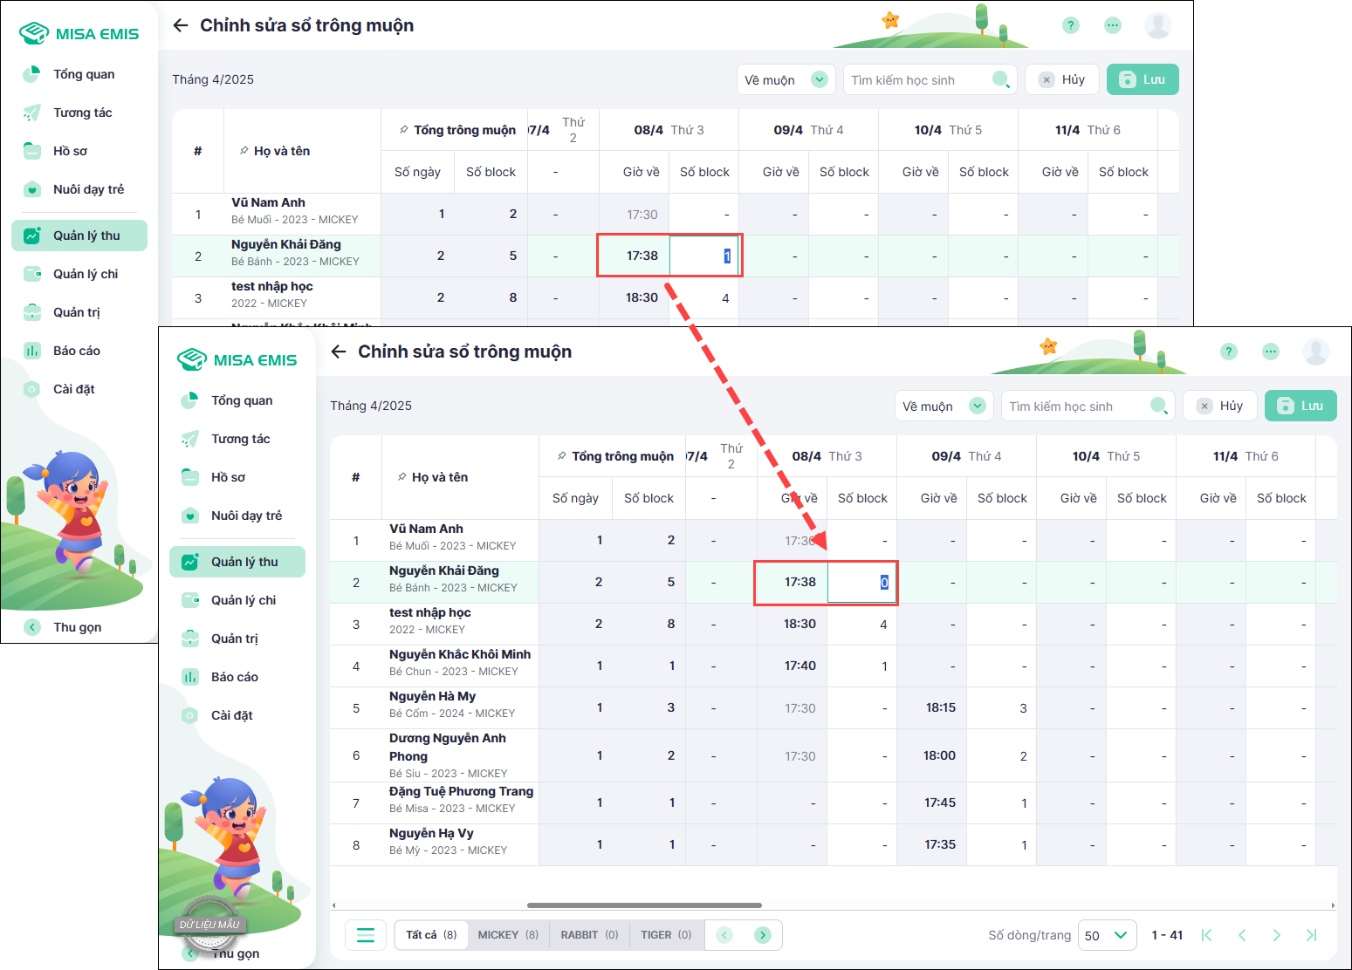Click the search magnifier in the front window
The width and height of the screenshot is (1352, 970).
[1159, 406]
